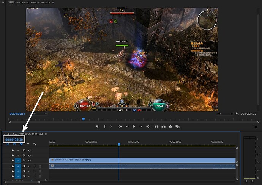Open Timeline display settings wrench

pyautogui.click(x=35, y=144)
